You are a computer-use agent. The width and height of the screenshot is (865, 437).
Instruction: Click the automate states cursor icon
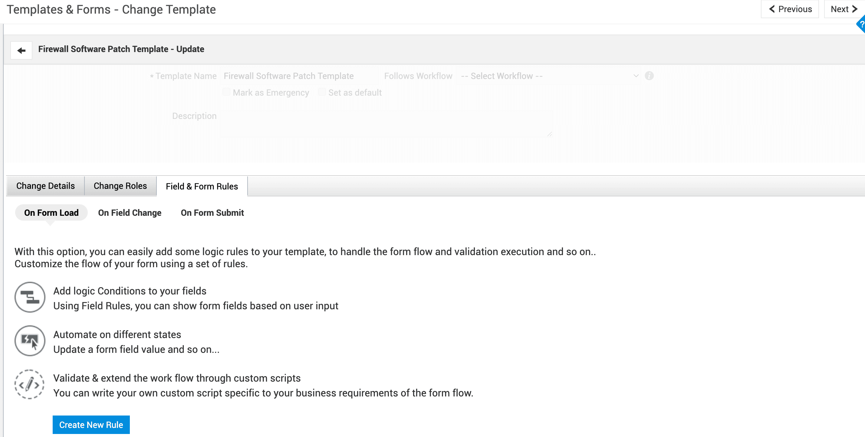(x=30, y=341)
